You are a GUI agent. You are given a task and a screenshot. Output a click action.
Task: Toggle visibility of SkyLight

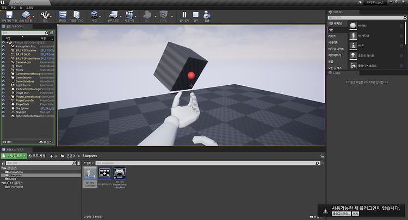(x=3, y=112)
